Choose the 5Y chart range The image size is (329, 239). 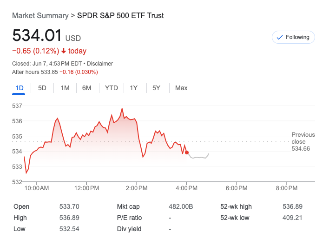pos(156,88)
